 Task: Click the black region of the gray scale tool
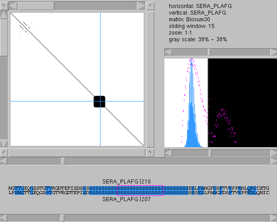point(242,103)
